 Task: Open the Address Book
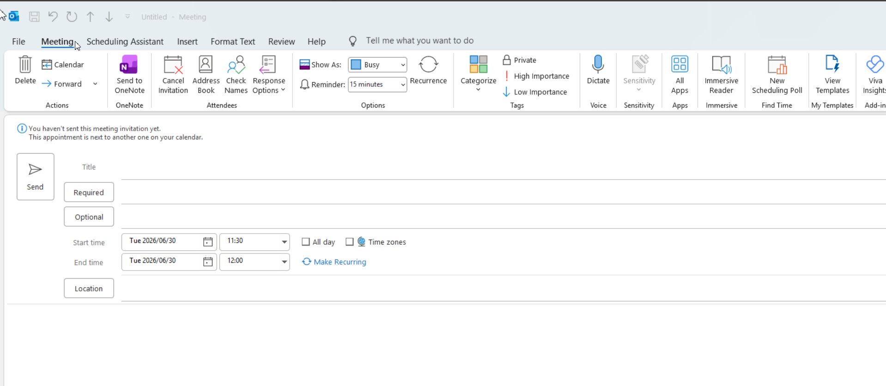click(206, 74)
